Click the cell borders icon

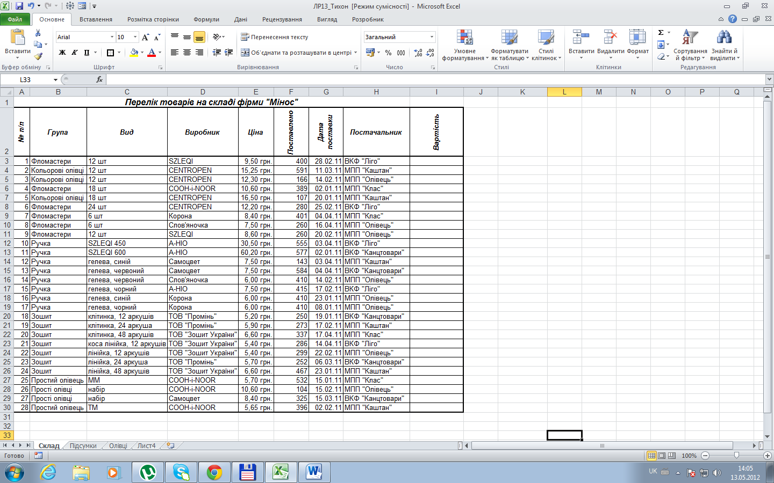(110, 53)
